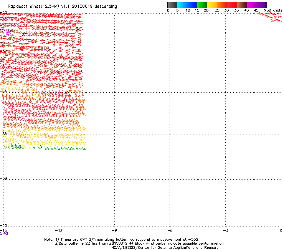Click the -15 longitude axis label
The width and height of the screenshot is (284, 250).
[x=3, y=230]
